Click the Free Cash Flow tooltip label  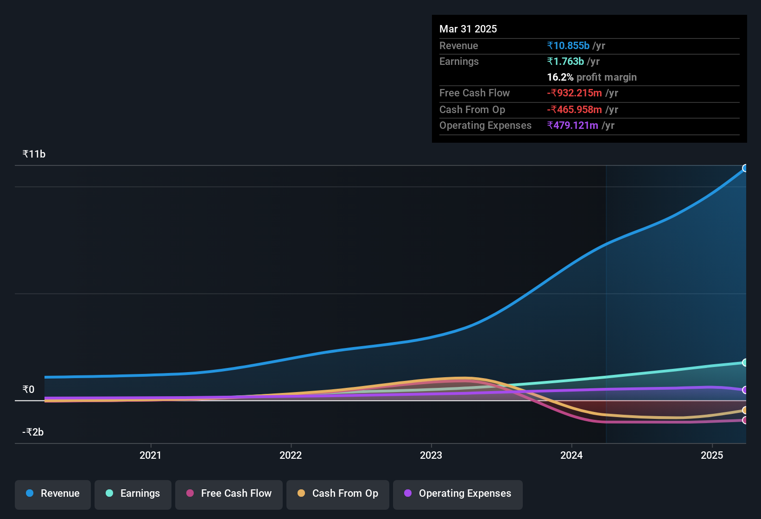pos(475,93)
